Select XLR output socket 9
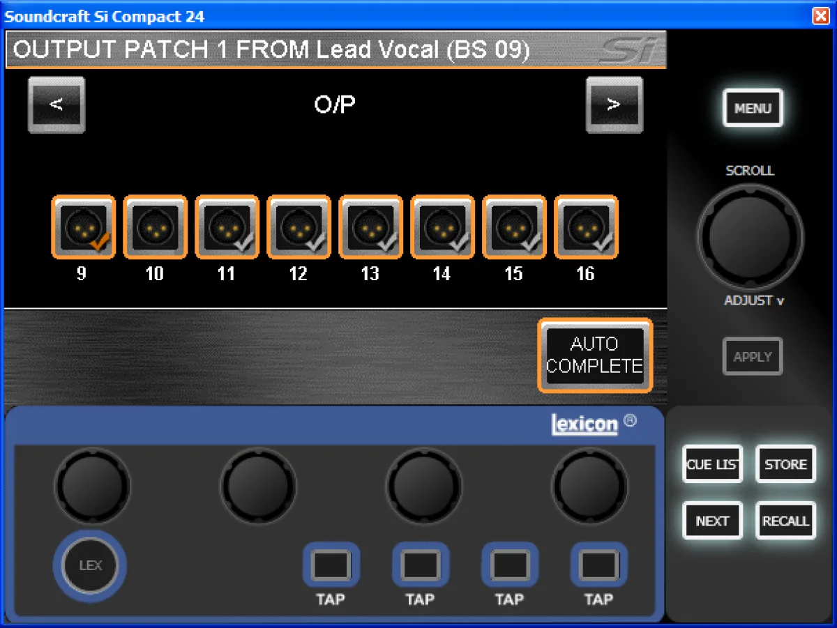Image resolution: width=837 pixels, height=628 pixels. (x=83, y=227)
